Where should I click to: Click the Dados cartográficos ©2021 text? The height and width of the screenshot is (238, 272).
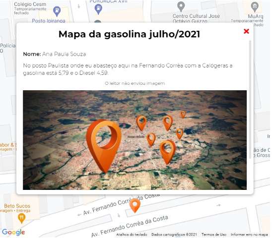click(x=174, y=235)
